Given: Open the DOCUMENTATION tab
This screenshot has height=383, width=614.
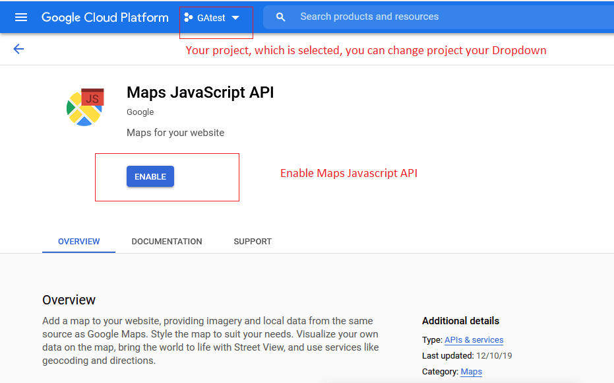Looking at the screenshot, I should pyautogui.click(x=167, y=242).
